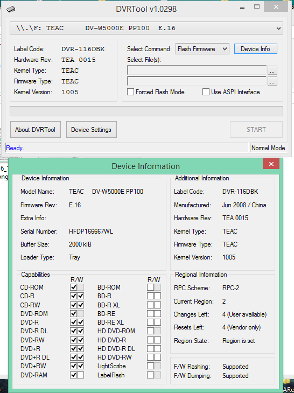Click the Normal Mode status indicator
The width and height of the screenshot is (294, 393).
[x=268, y=148]
